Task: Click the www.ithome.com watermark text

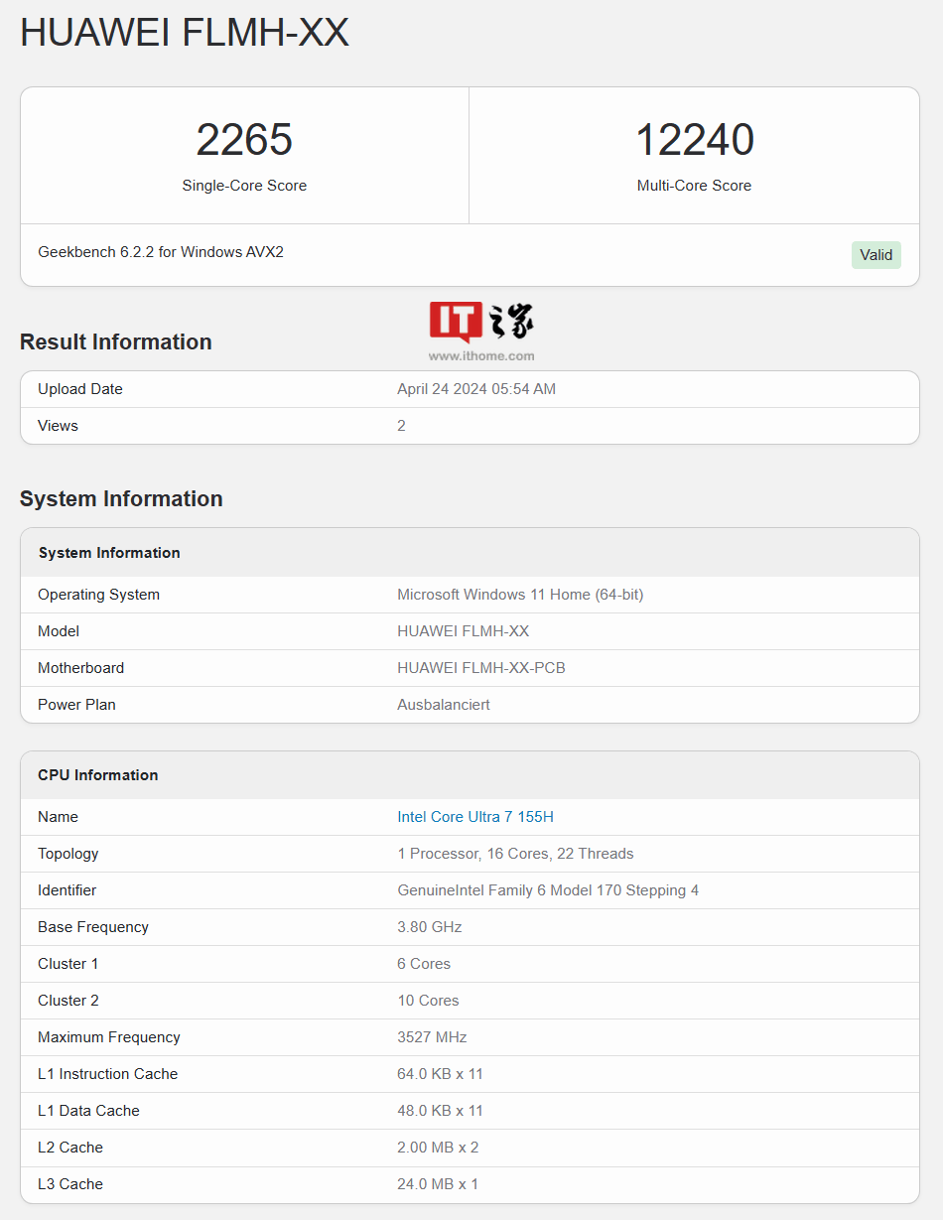Action: (481, 355)
